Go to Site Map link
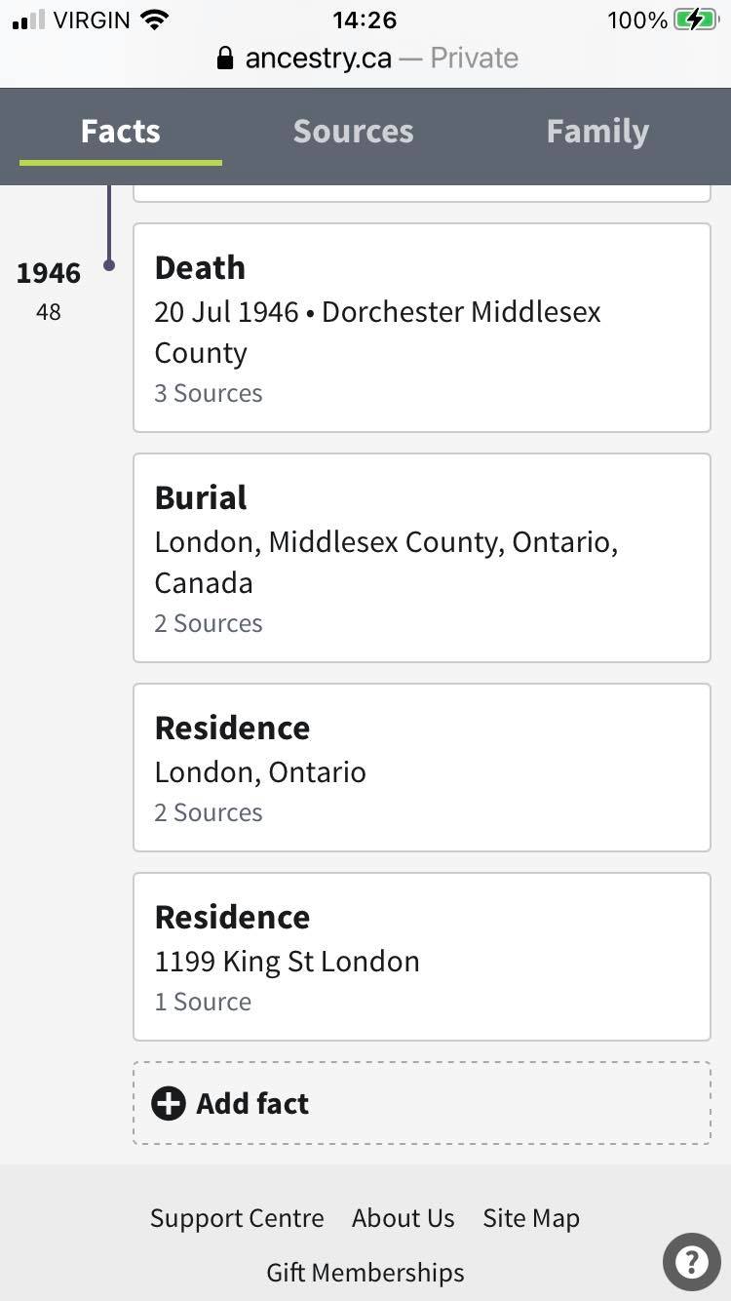This screenshot has width=731, height=1301. [x=531, y=1218]
